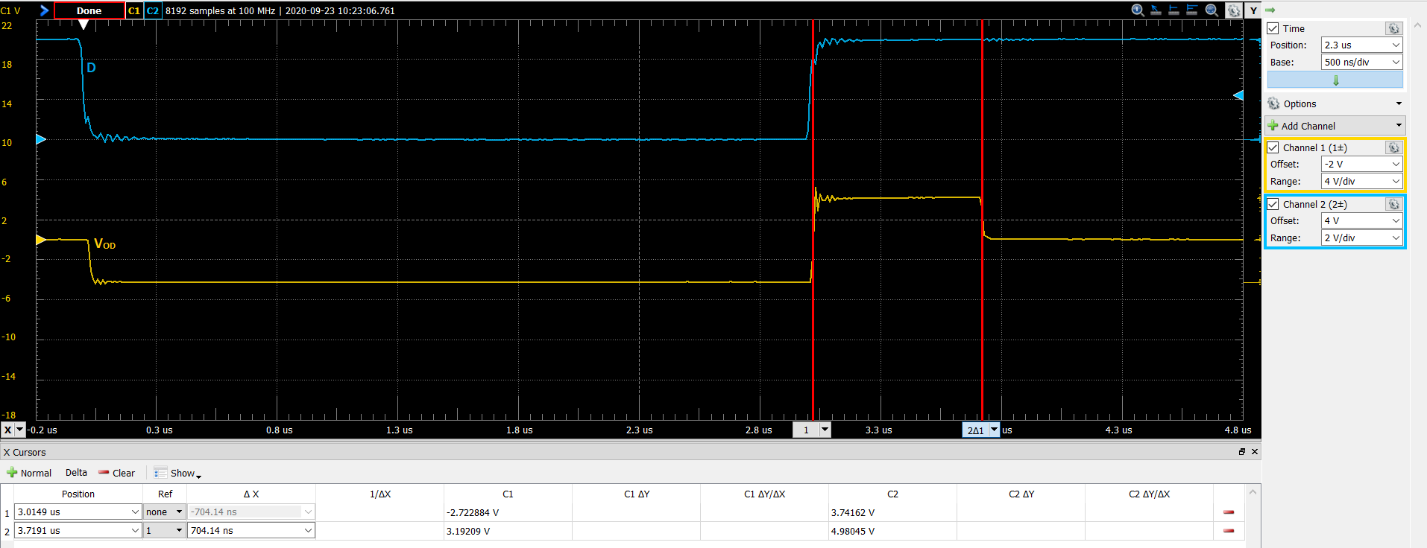Click the D waveform label

pyautogui.click(x=91, y=68)
